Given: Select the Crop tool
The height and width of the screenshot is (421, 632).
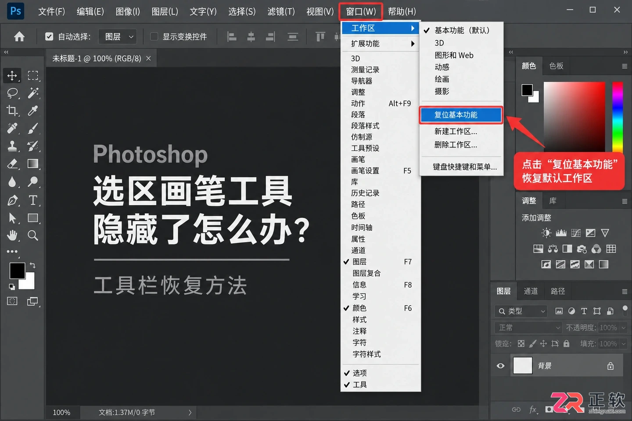Looking at the screenshot, I should [12, 111].
